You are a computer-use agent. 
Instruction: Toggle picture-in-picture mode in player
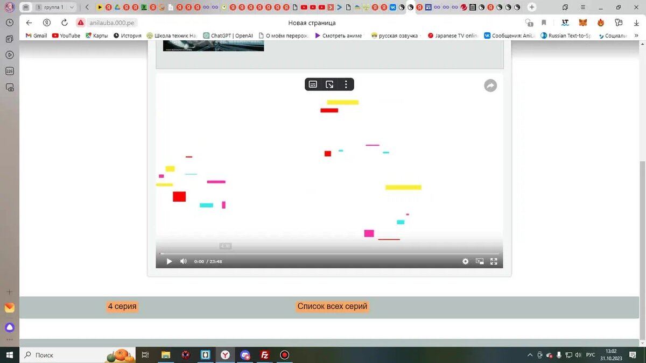coord(479,261)
